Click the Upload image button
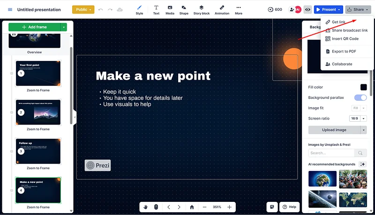The width and height of the screenshot is (375, 215). click(x=334, y=130)
